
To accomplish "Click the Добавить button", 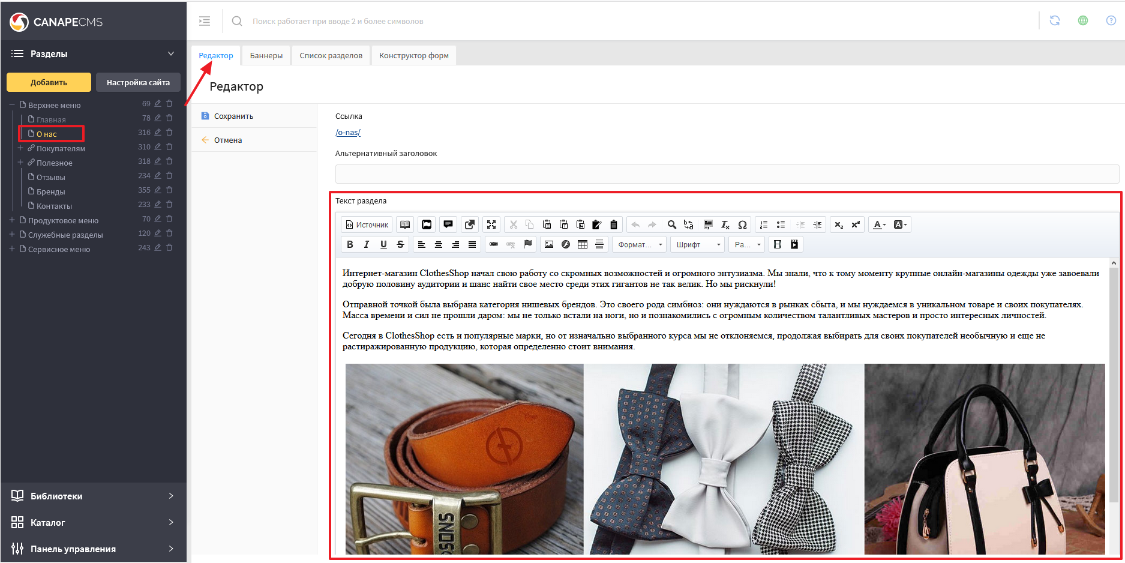I will pyautogui.click(x=49, y=82).
